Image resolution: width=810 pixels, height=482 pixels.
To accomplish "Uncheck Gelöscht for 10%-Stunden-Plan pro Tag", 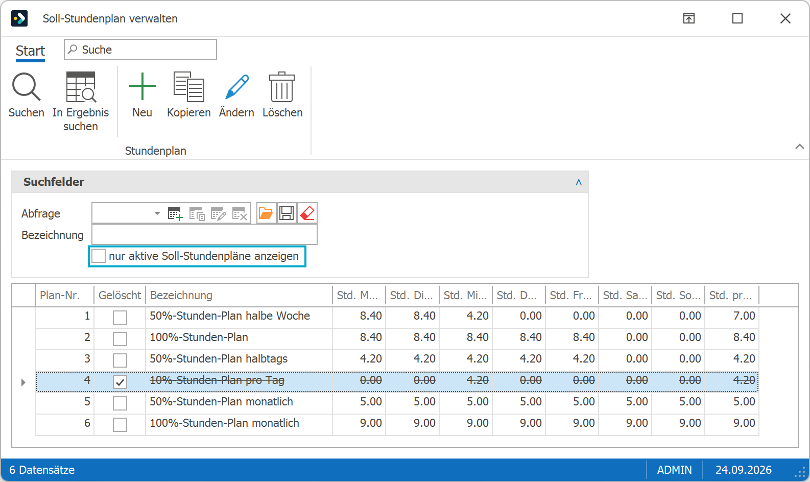I will [120, 382].
